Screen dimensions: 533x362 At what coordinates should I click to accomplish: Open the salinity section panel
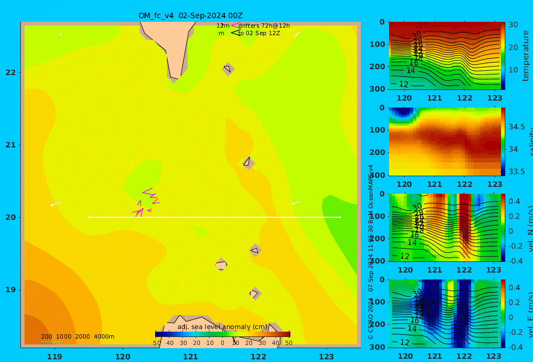pos(445,142)
